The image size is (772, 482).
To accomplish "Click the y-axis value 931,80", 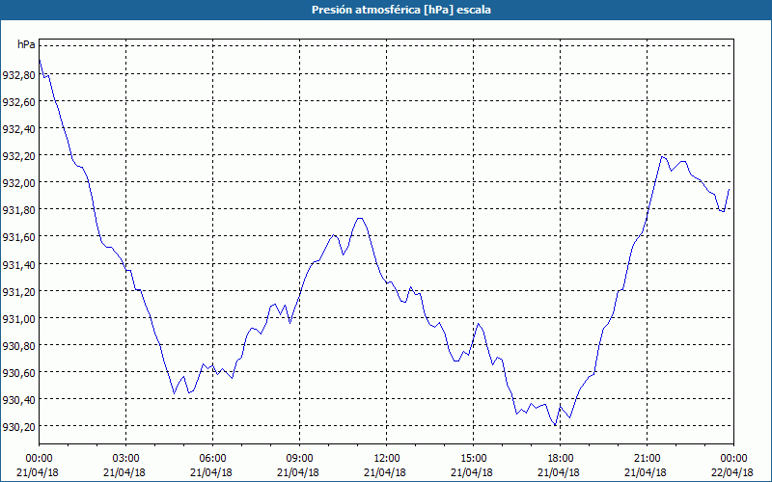I will [x=18, y=210].
